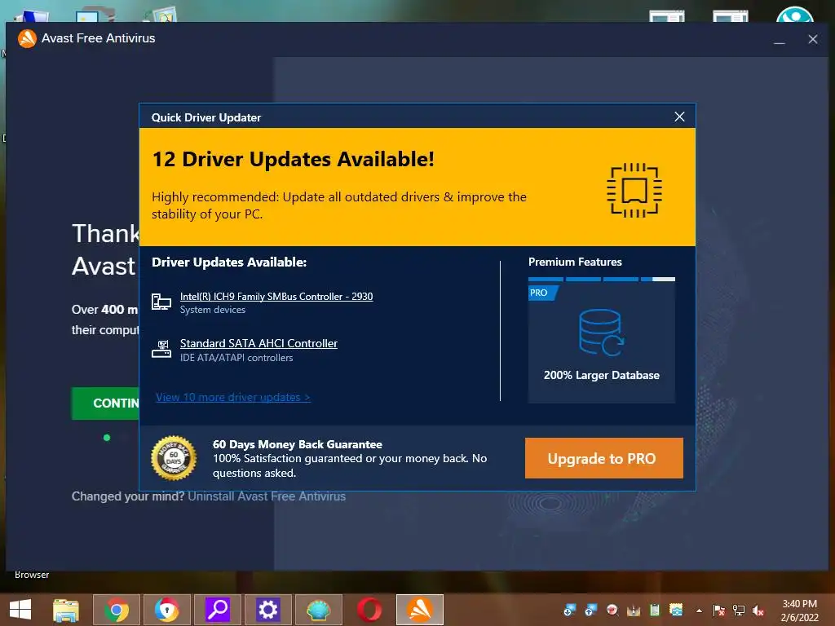Screen dimensions: 835x626
Task: Click the chip icon in yellow banner
Action: coord(634,190)
